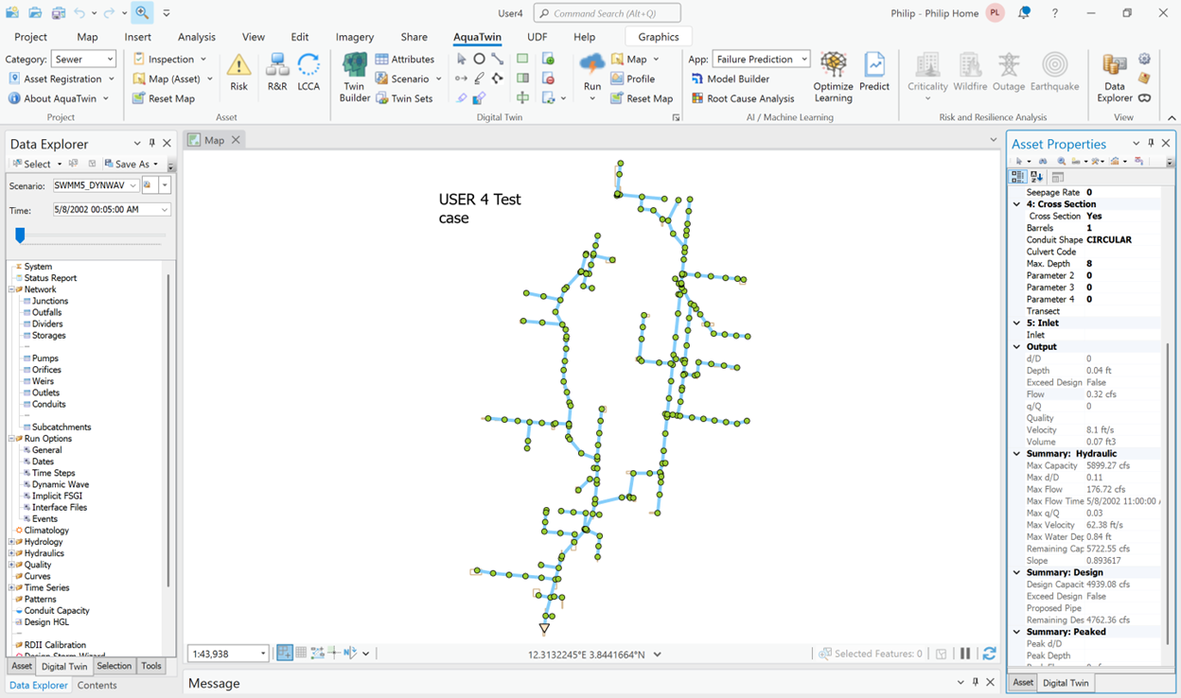
Task: Click the simulation time slider handle
Action: point(20,236)
